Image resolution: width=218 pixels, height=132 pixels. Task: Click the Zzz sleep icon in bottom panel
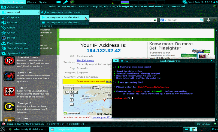point(215,129)
